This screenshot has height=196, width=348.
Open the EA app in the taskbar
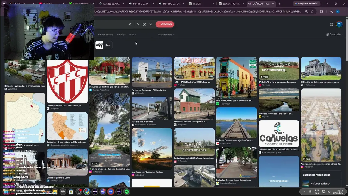coord(111,192)
